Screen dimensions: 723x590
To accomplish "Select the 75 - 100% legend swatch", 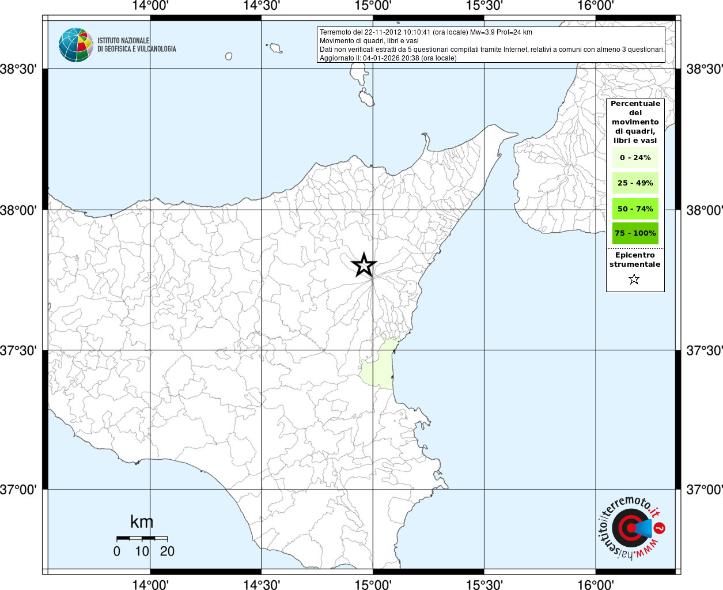I will point(635,233).
